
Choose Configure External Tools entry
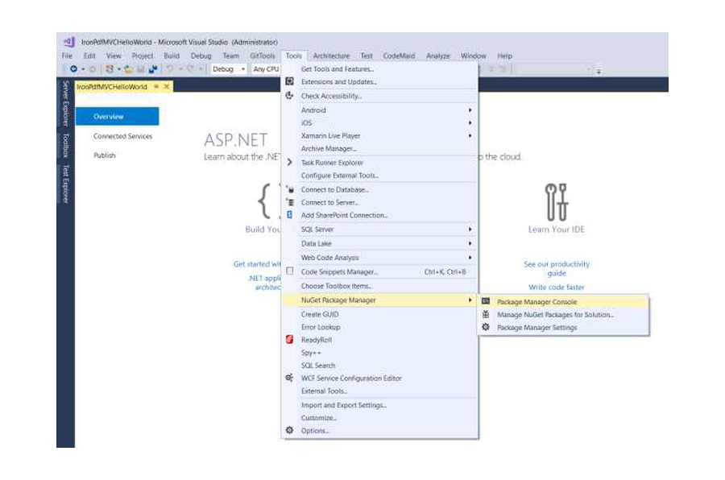coord(379,176)
